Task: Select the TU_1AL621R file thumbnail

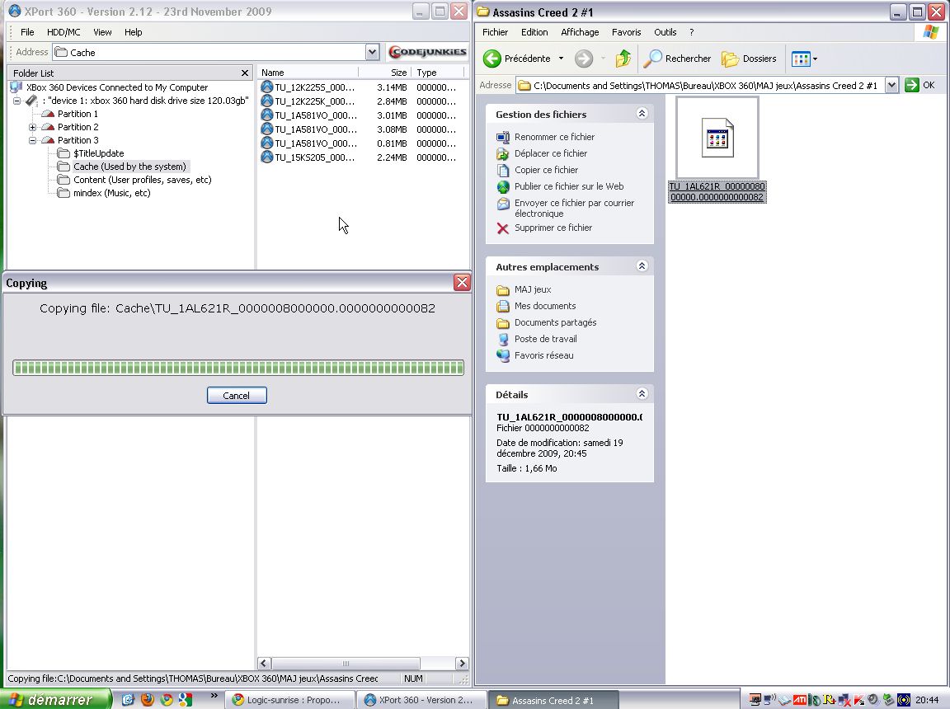Action: tap(717, 138)
